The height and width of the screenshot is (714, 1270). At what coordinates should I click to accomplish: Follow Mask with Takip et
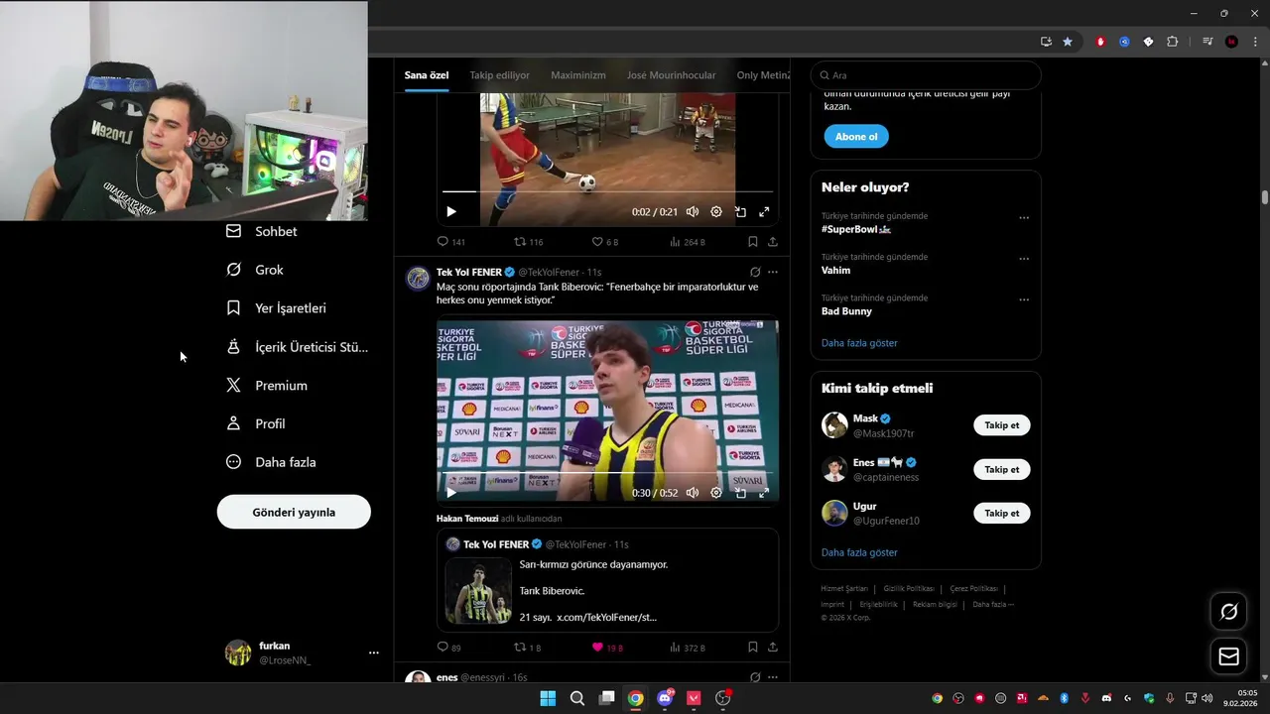pyautogui.click(x=1002, y=425)
